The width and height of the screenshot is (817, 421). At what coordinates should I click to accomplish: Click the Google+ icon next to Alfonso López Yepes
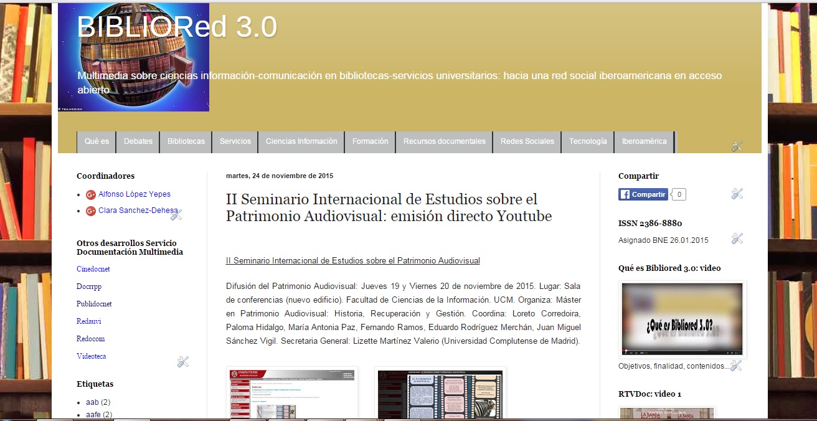point(91,195)
